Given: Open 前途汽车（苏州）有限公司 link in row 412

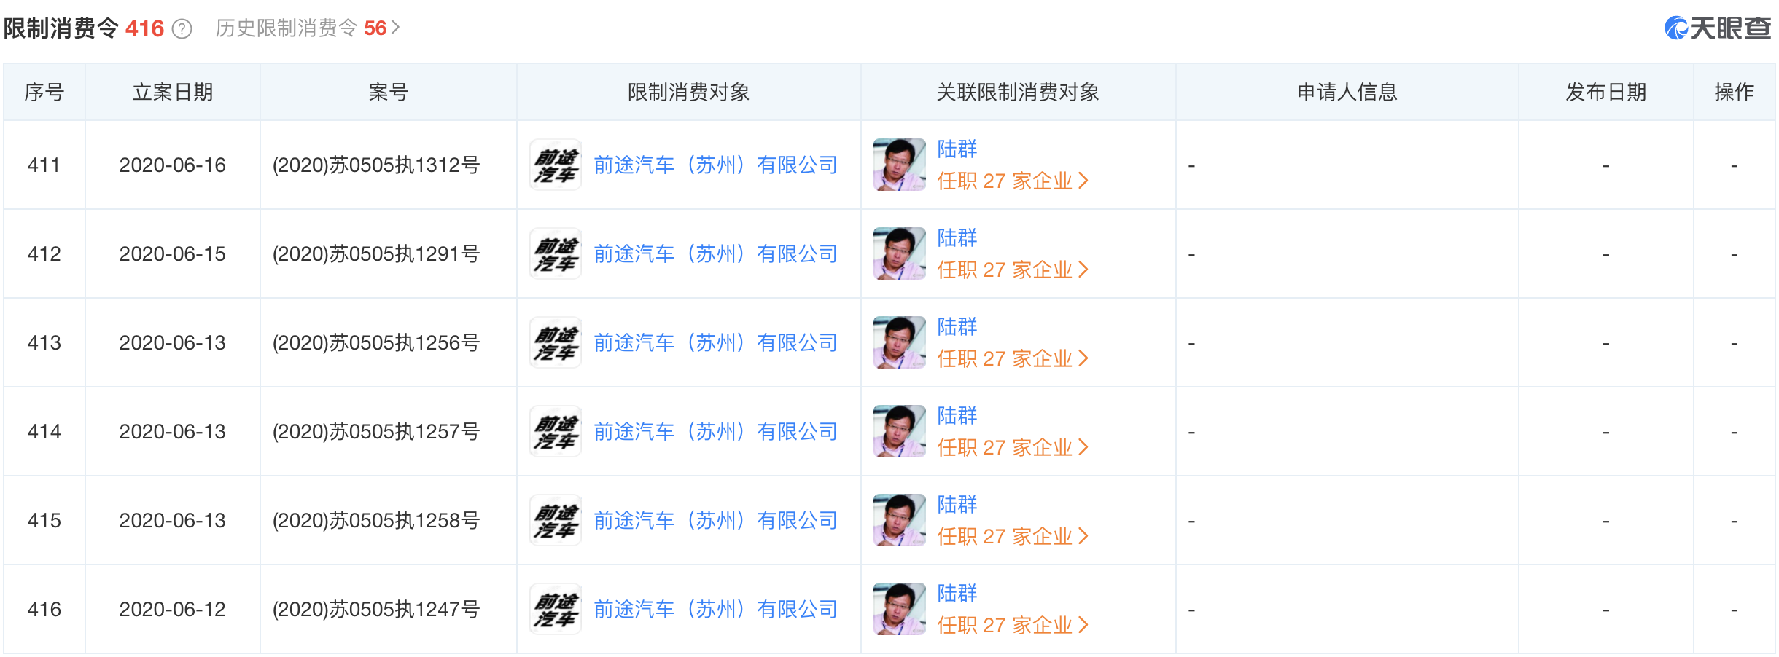Looking at the screenshot, I should coord(715,254).
